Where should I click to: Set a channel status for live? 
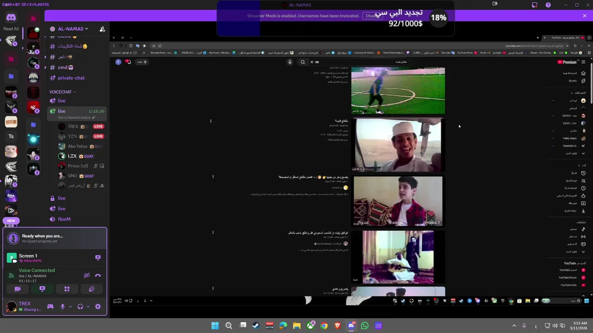(x=76, y=117)
